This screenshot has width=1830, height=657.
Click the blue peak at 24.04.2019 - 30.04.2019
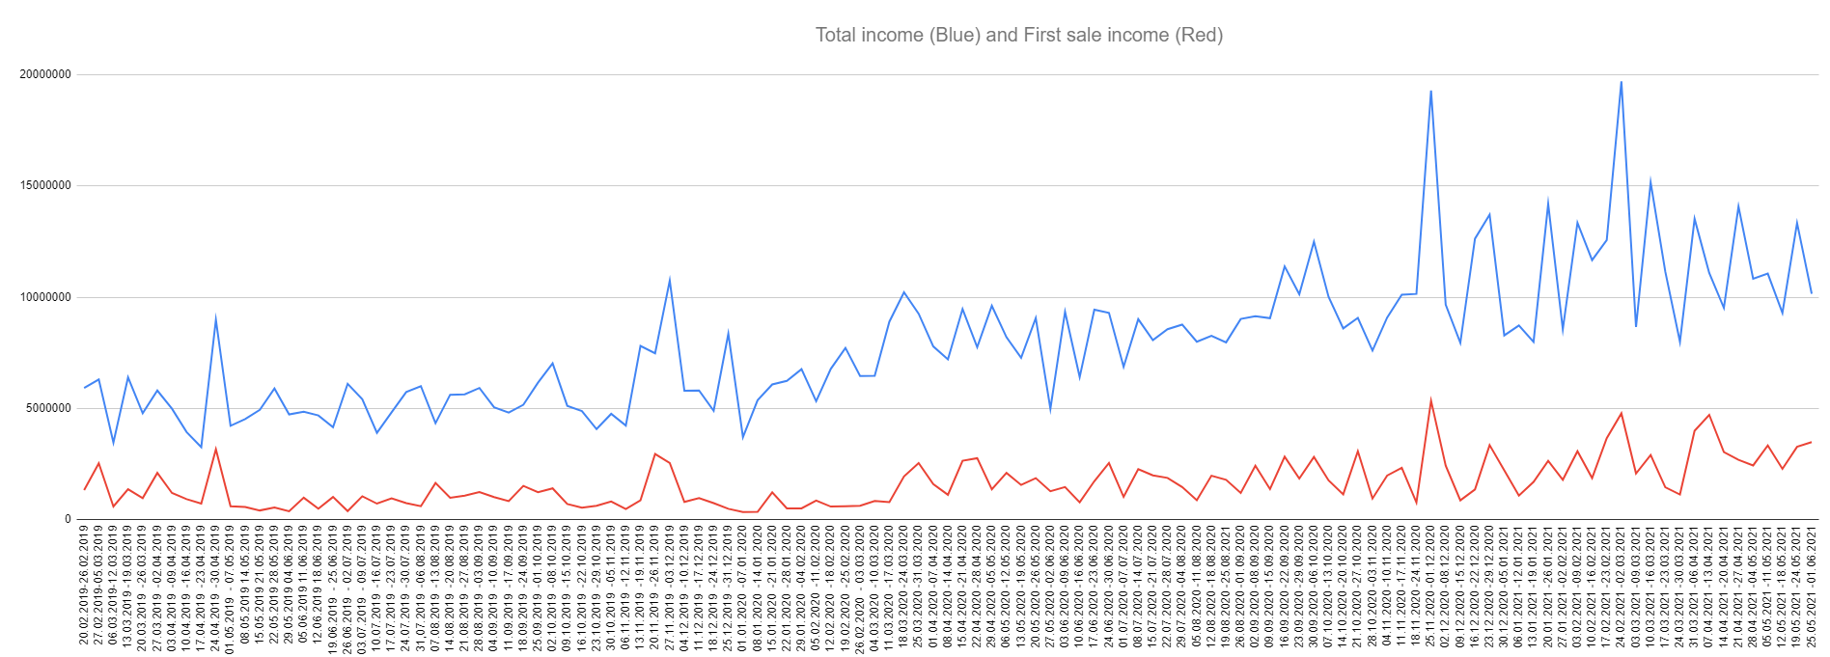pos(215,317)
